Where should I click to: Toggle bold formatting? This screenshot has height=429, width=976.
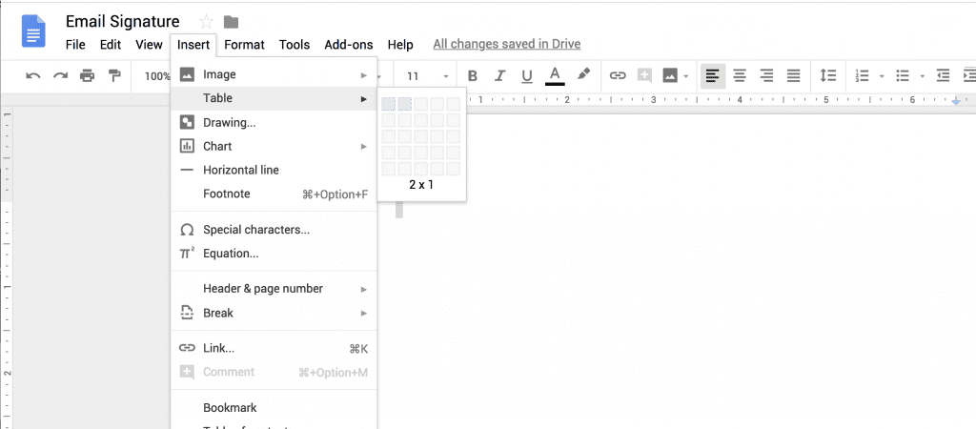point(473,76)
